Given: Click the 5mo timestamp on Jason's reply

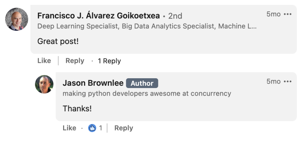Looking at the screenshot, I should (273, 82).
